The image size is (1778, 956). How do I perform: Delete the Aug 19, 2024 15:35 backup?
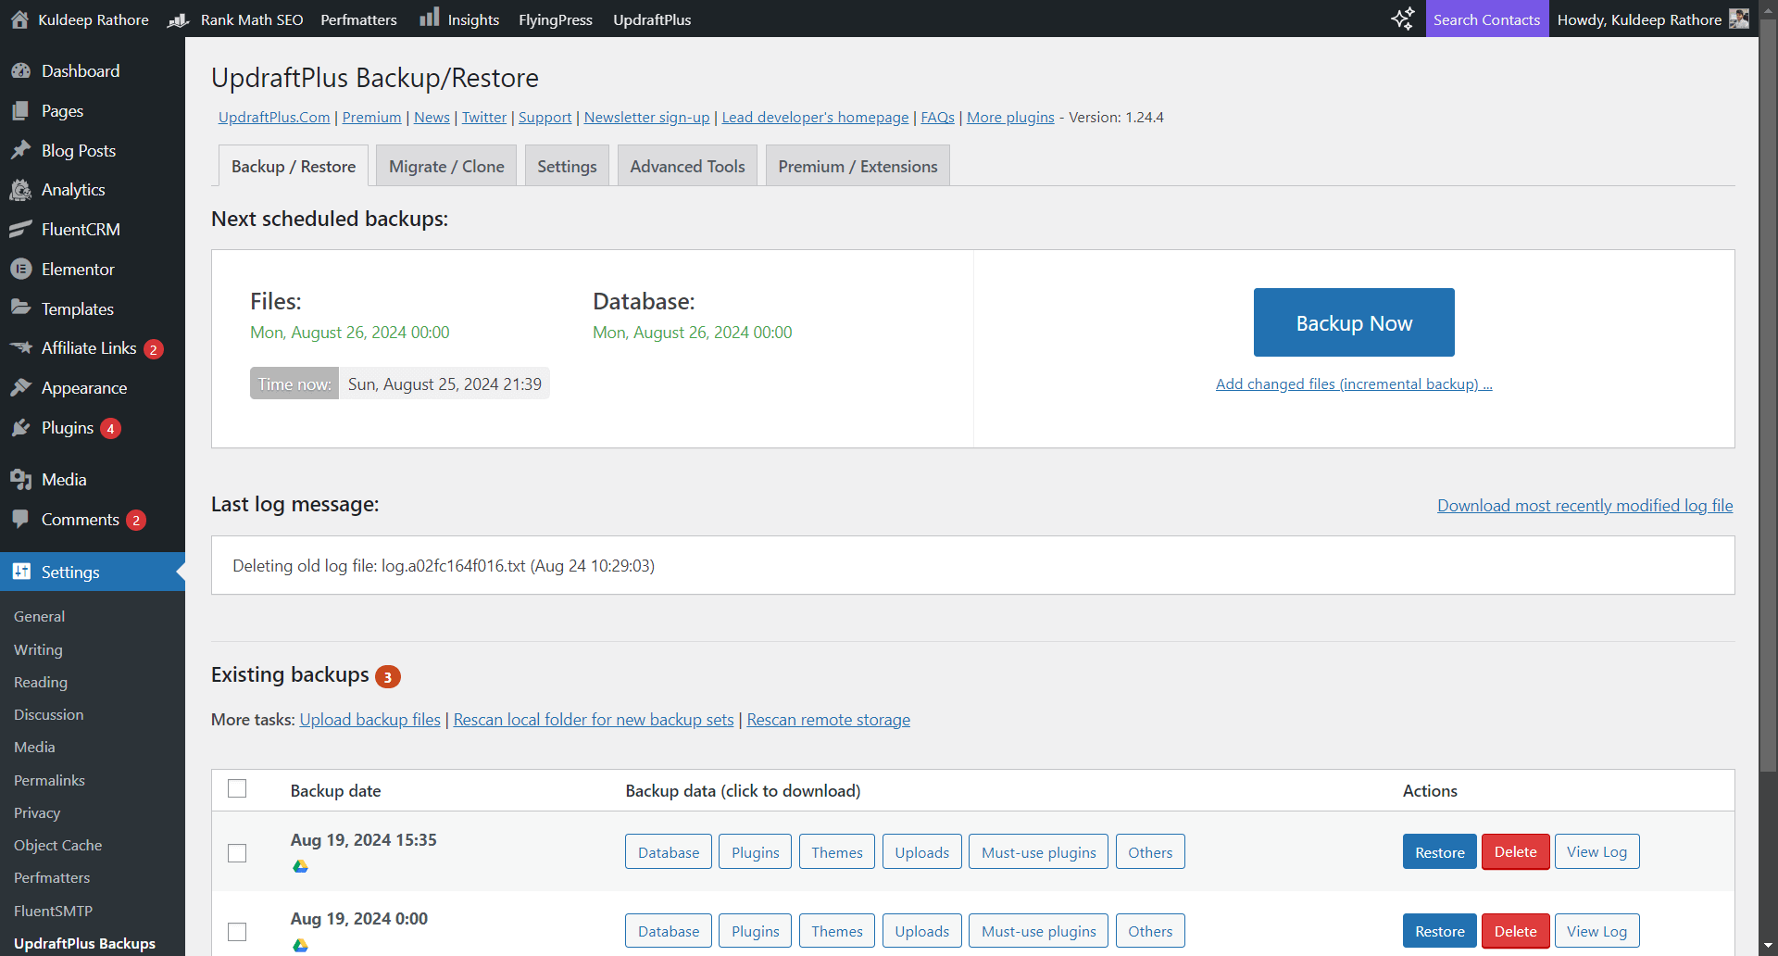click(1515, 852)
